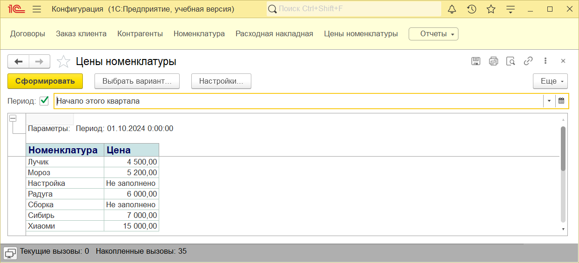Click Выбрать вариант... button

coord(137,81)
